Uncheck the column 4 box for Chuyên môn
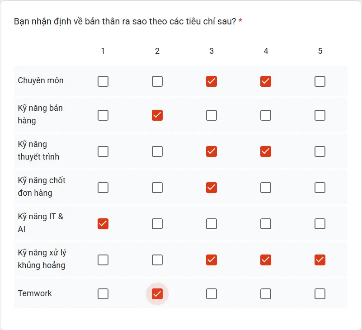 pos(266,81)
